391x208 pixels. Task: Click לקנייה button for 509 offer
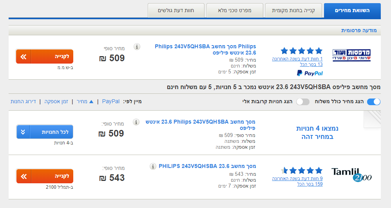[x=45, y=57]
